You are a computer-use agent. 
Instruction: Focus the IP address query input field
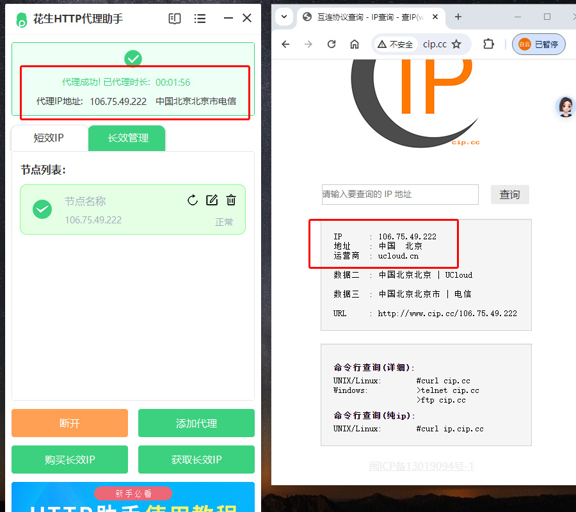point(400,195)
